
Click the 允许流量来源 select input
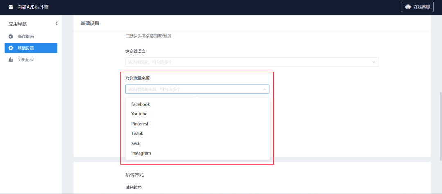point(197,89)
